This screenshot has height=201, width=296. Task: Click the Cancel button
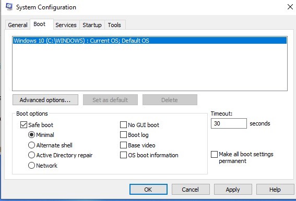click(191, 190)
